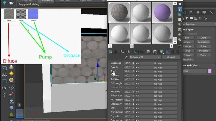Click the sample slots down scroll arrow

point(175,43)
